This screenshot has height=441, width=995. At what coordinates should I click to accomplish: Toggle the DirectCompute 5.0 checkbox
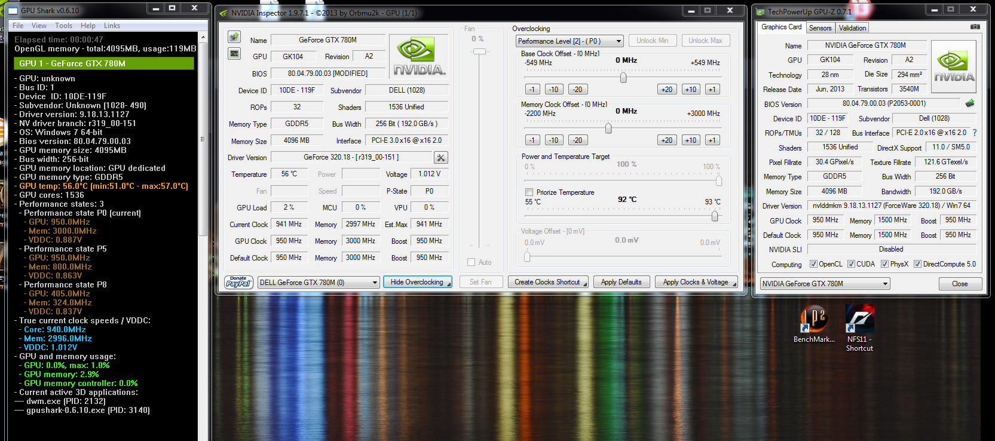coord(917,264)
